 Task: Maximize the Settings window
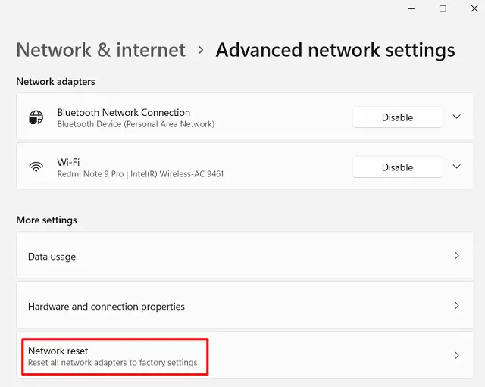443,8
